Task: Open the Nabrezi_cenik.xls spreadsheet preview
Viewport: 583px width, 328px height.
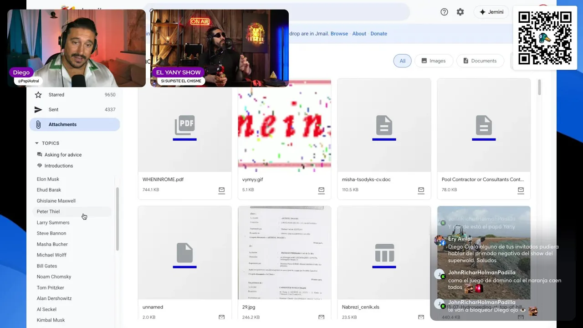Action: pyautogui.click(x=384, y=253)
